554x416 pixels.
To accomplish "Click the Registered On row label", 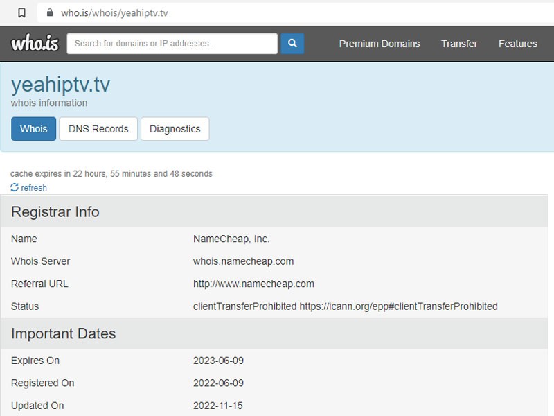I will [x=43, y=383].
